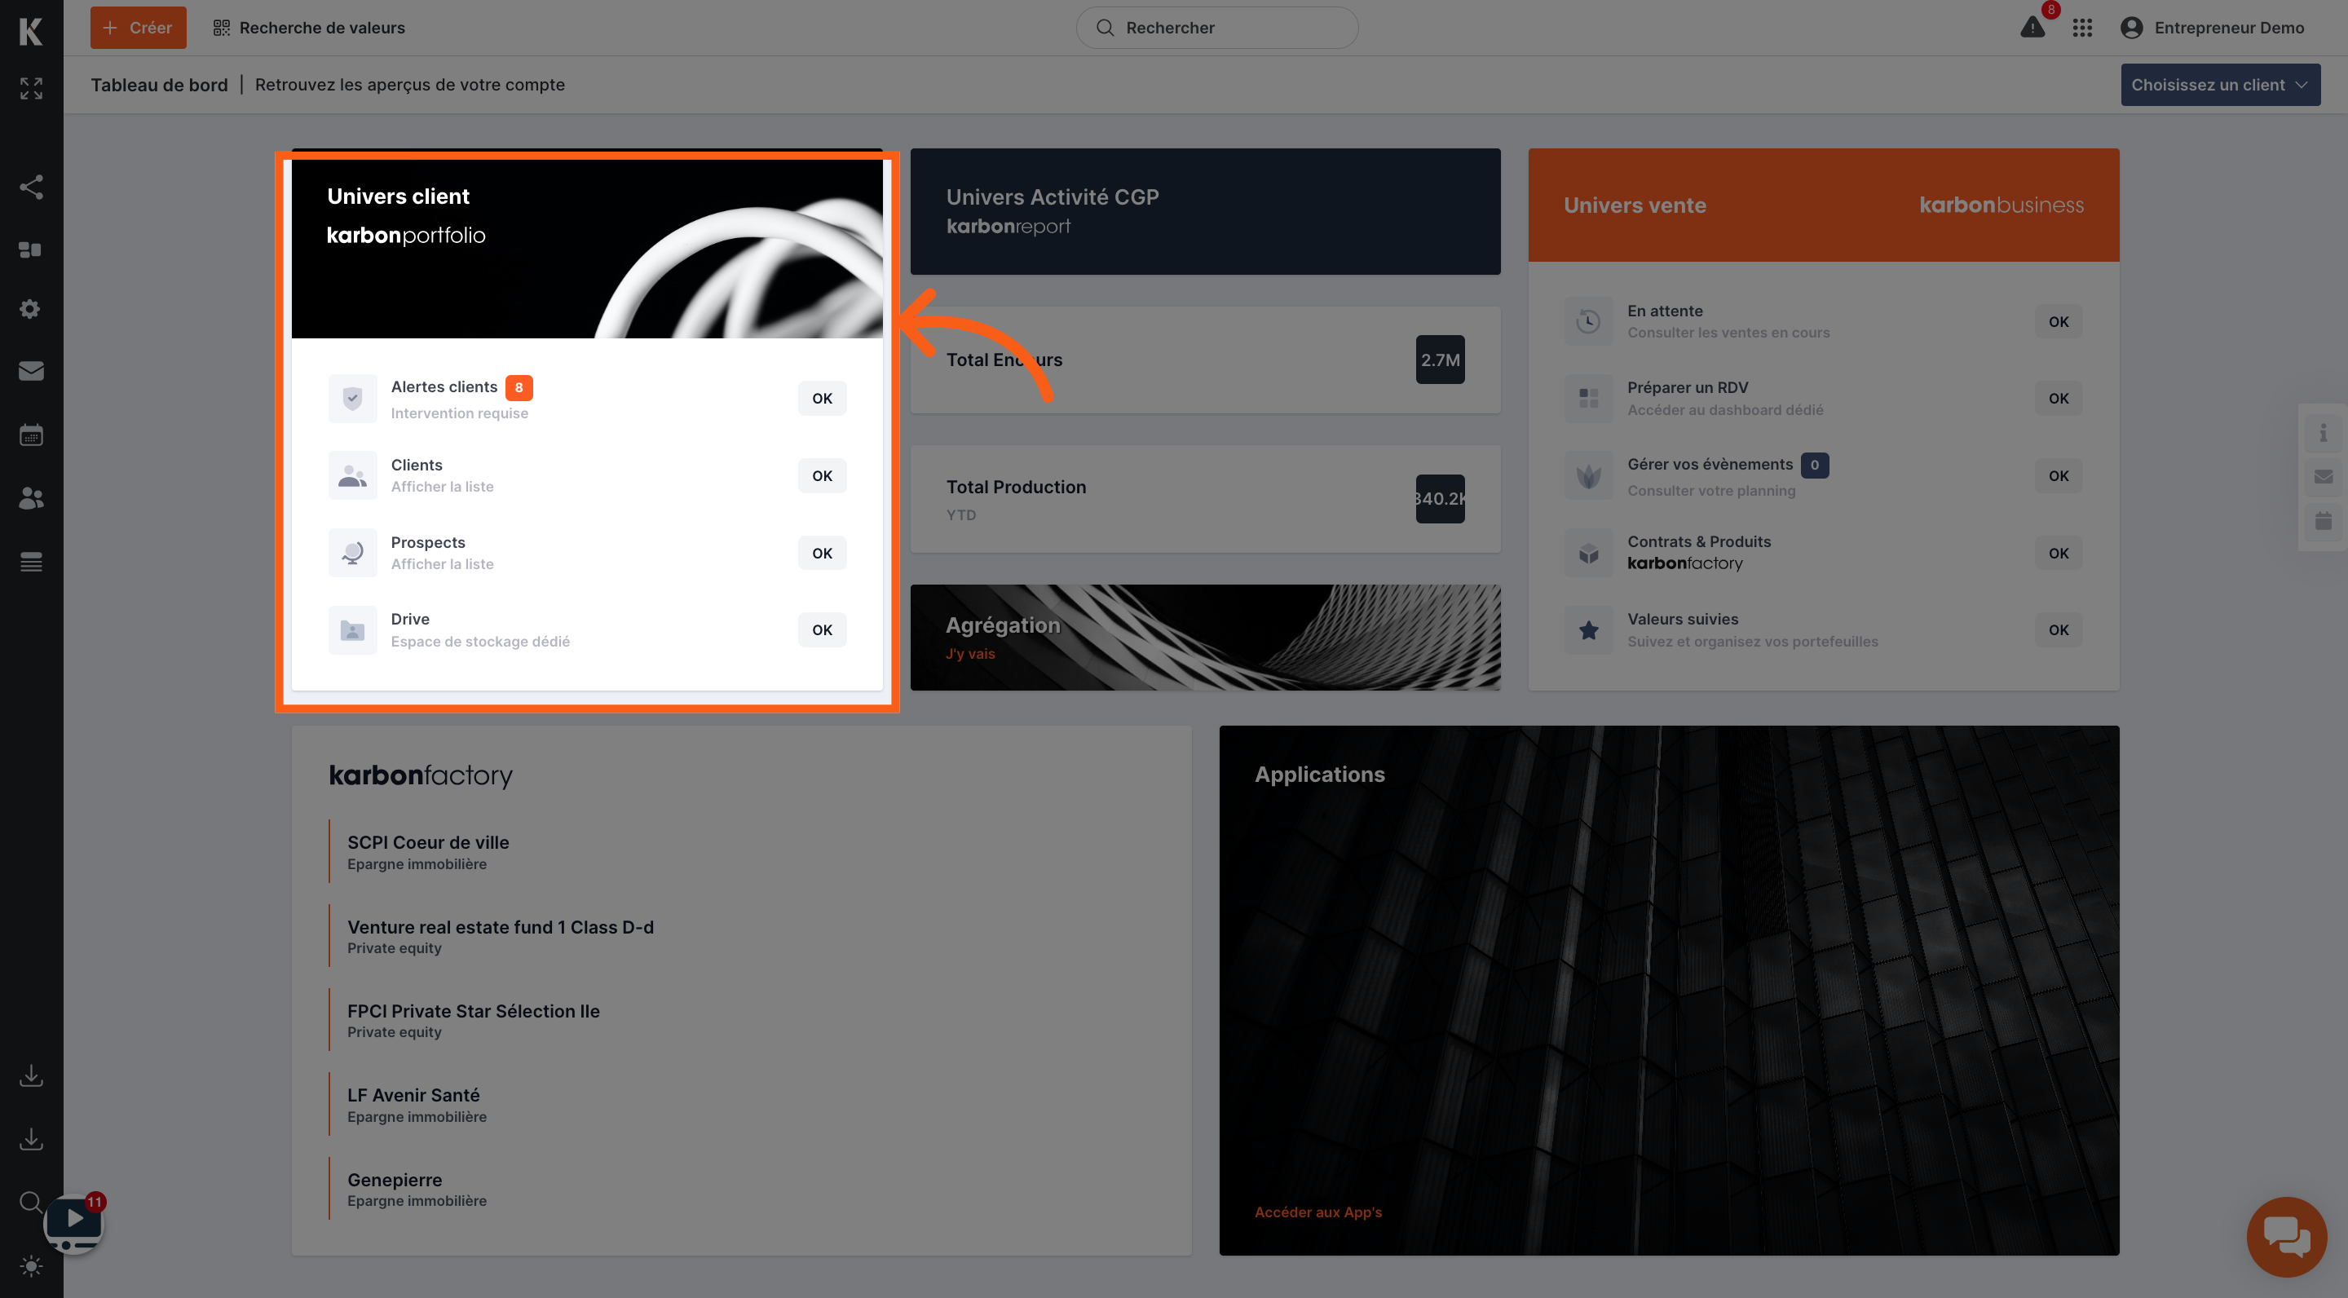Click the Karbon K logo
The height and width of the screenshot is (1298, 2348).
point(31,30)
